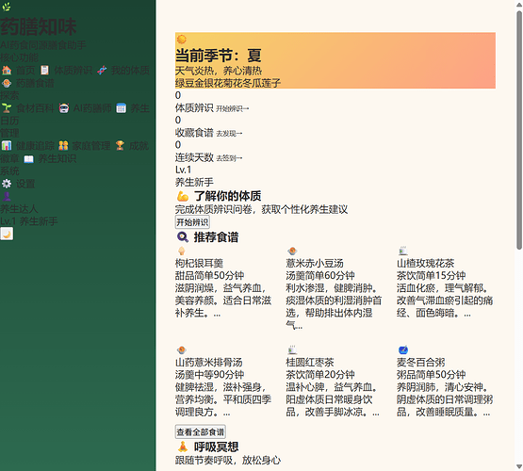Click the calendar icon for 养生日历
This screenshot has width=523, height=471.
click(121, 108)
